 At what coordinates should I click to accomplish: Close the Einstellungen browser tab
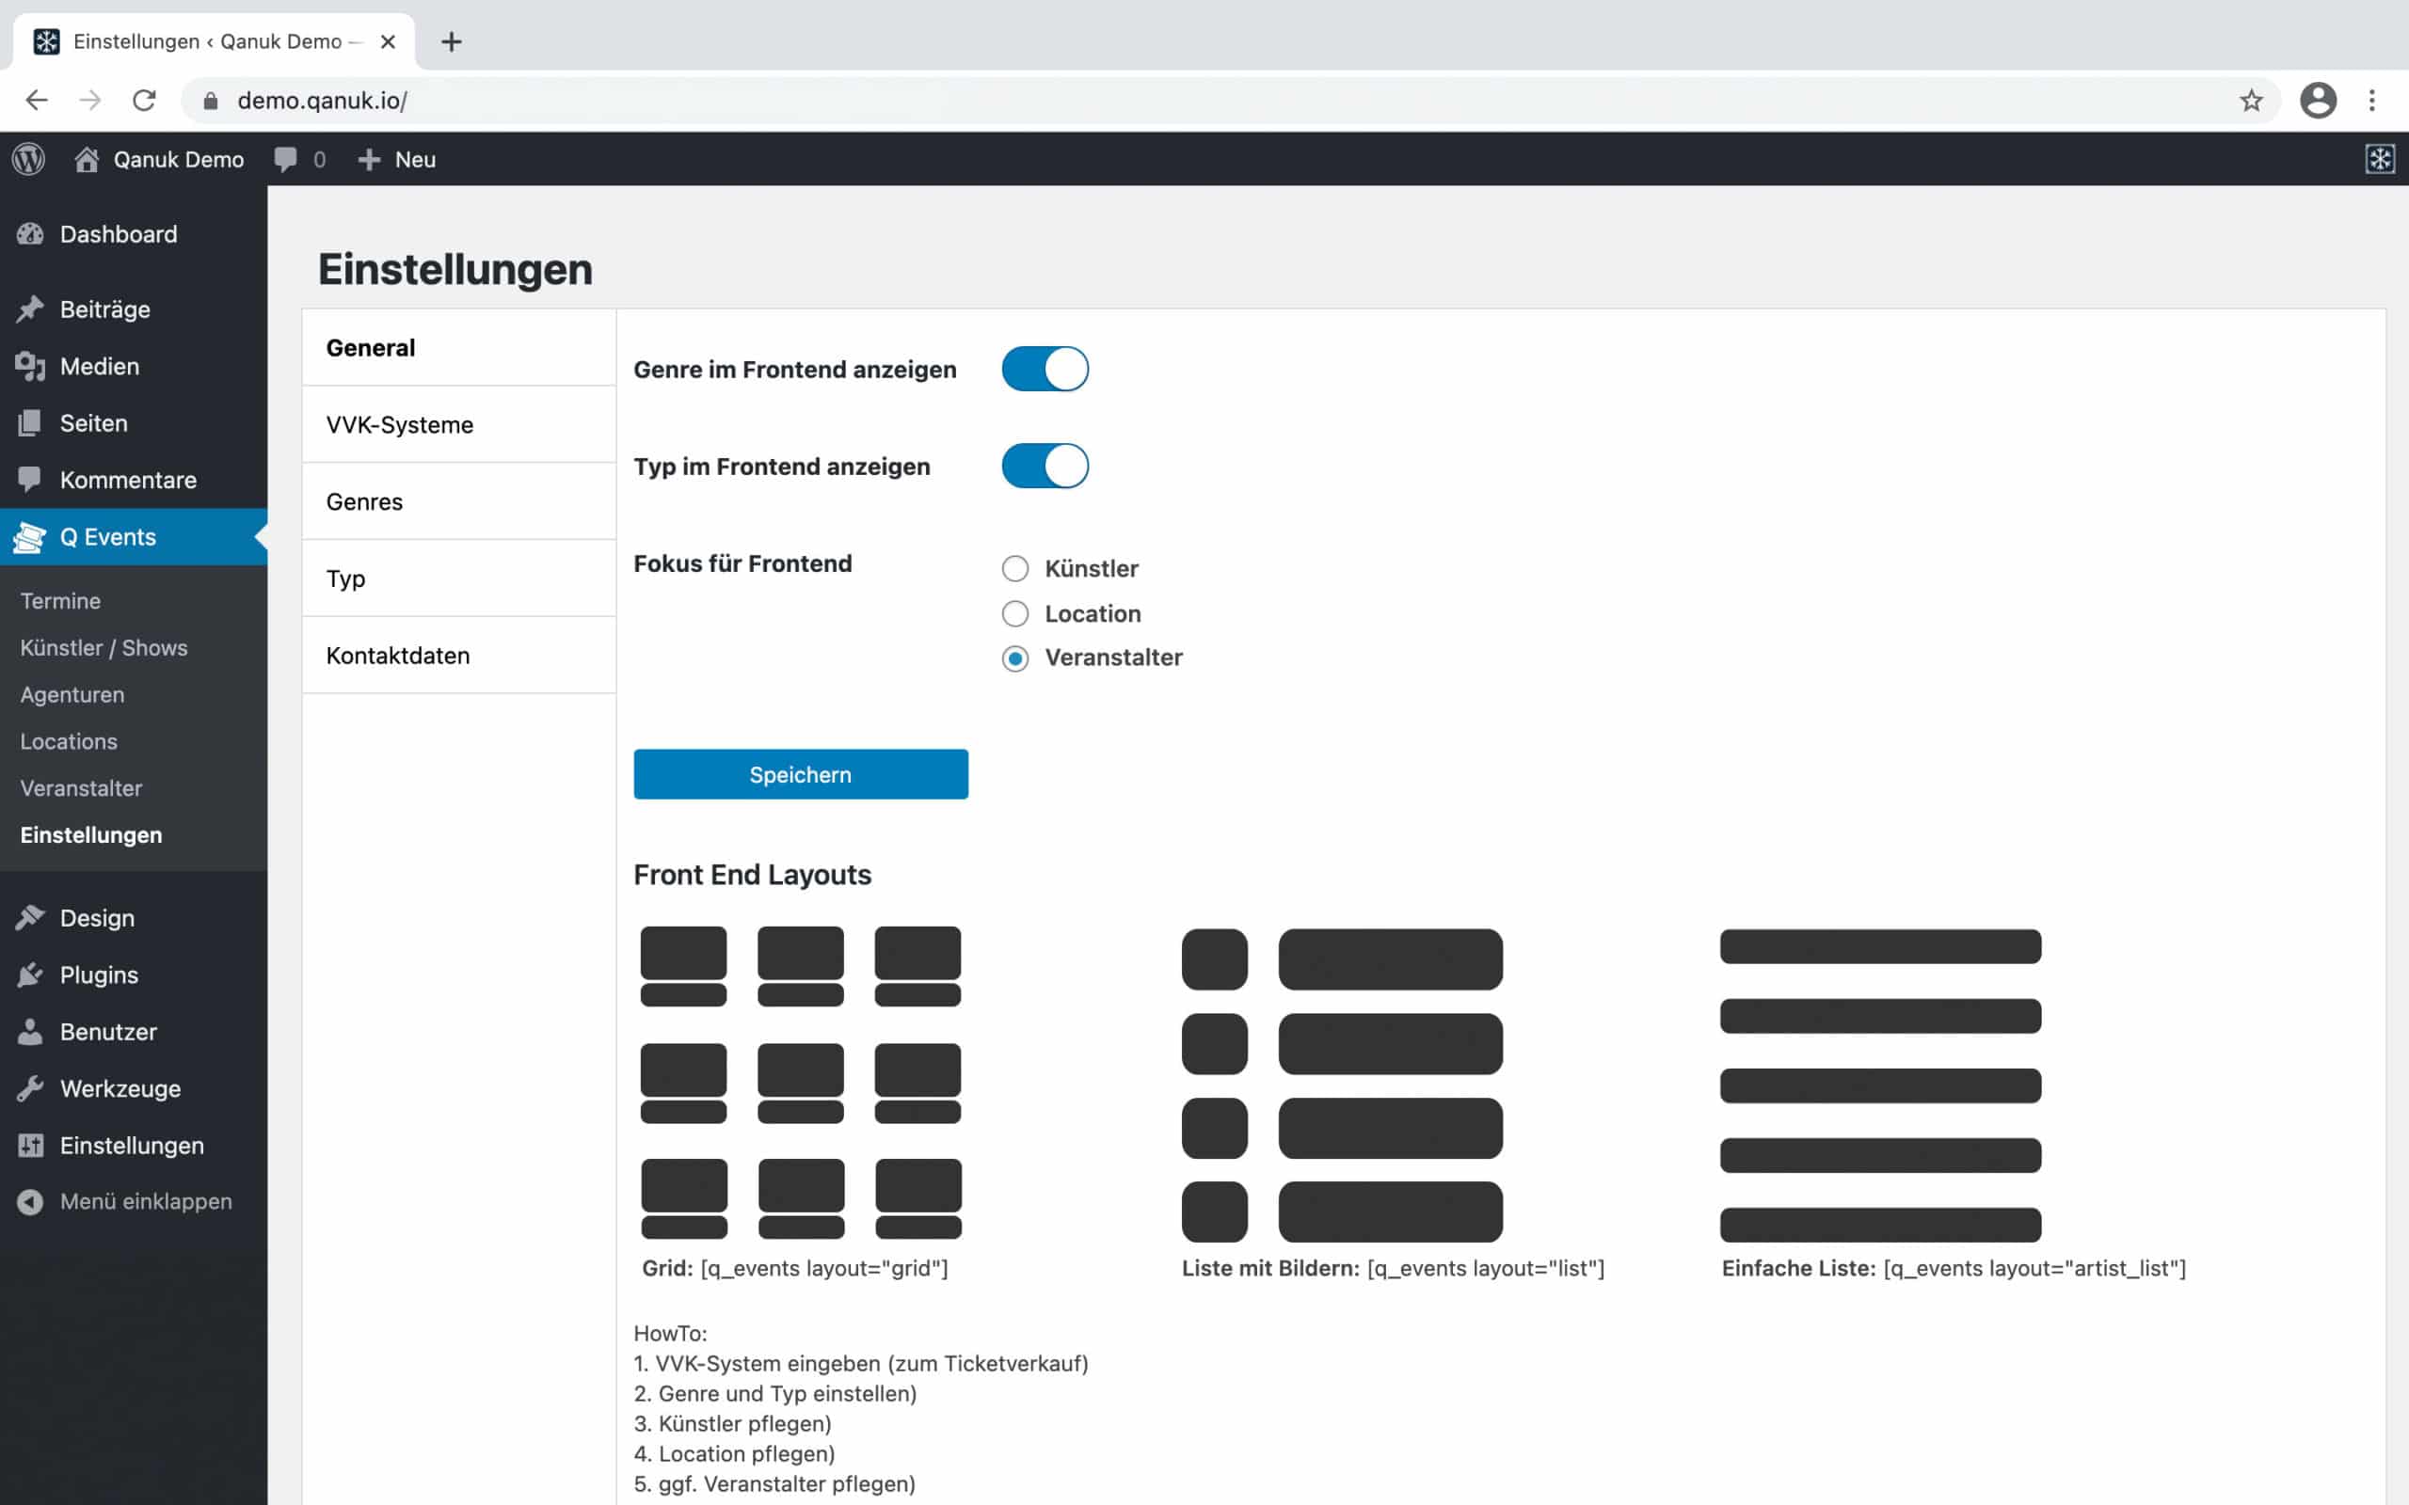(389, 41)
